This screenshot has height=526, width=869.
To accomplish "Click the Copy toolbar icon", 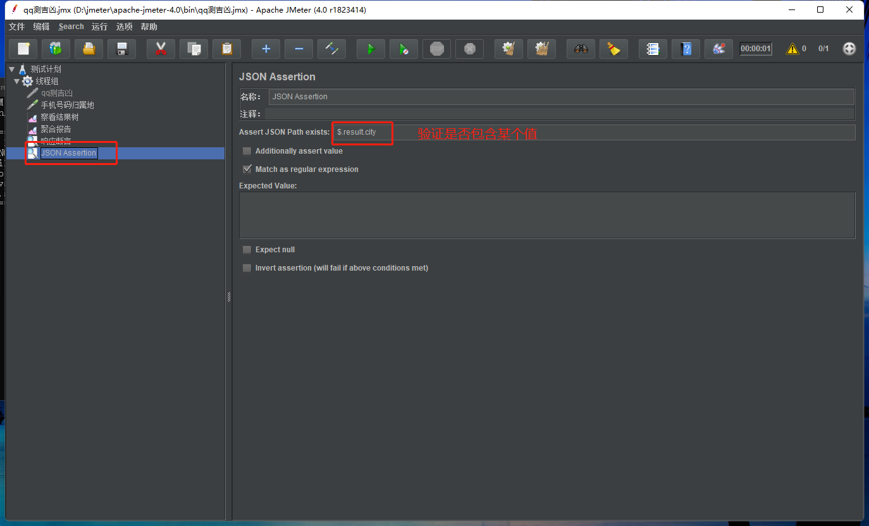I will click(194, 49).
